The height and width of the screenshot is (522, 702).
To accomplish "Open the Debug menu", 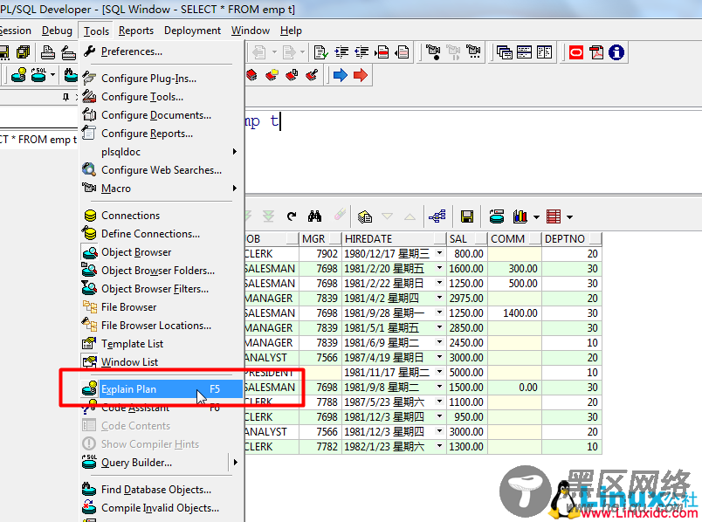I will click(57, 31).
